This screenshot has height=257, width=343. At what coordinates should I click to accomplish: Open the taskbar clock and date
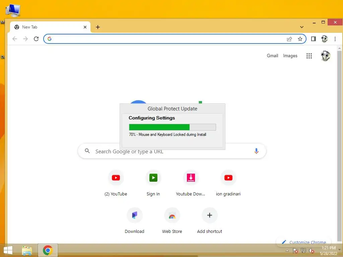tap(328, 251)
